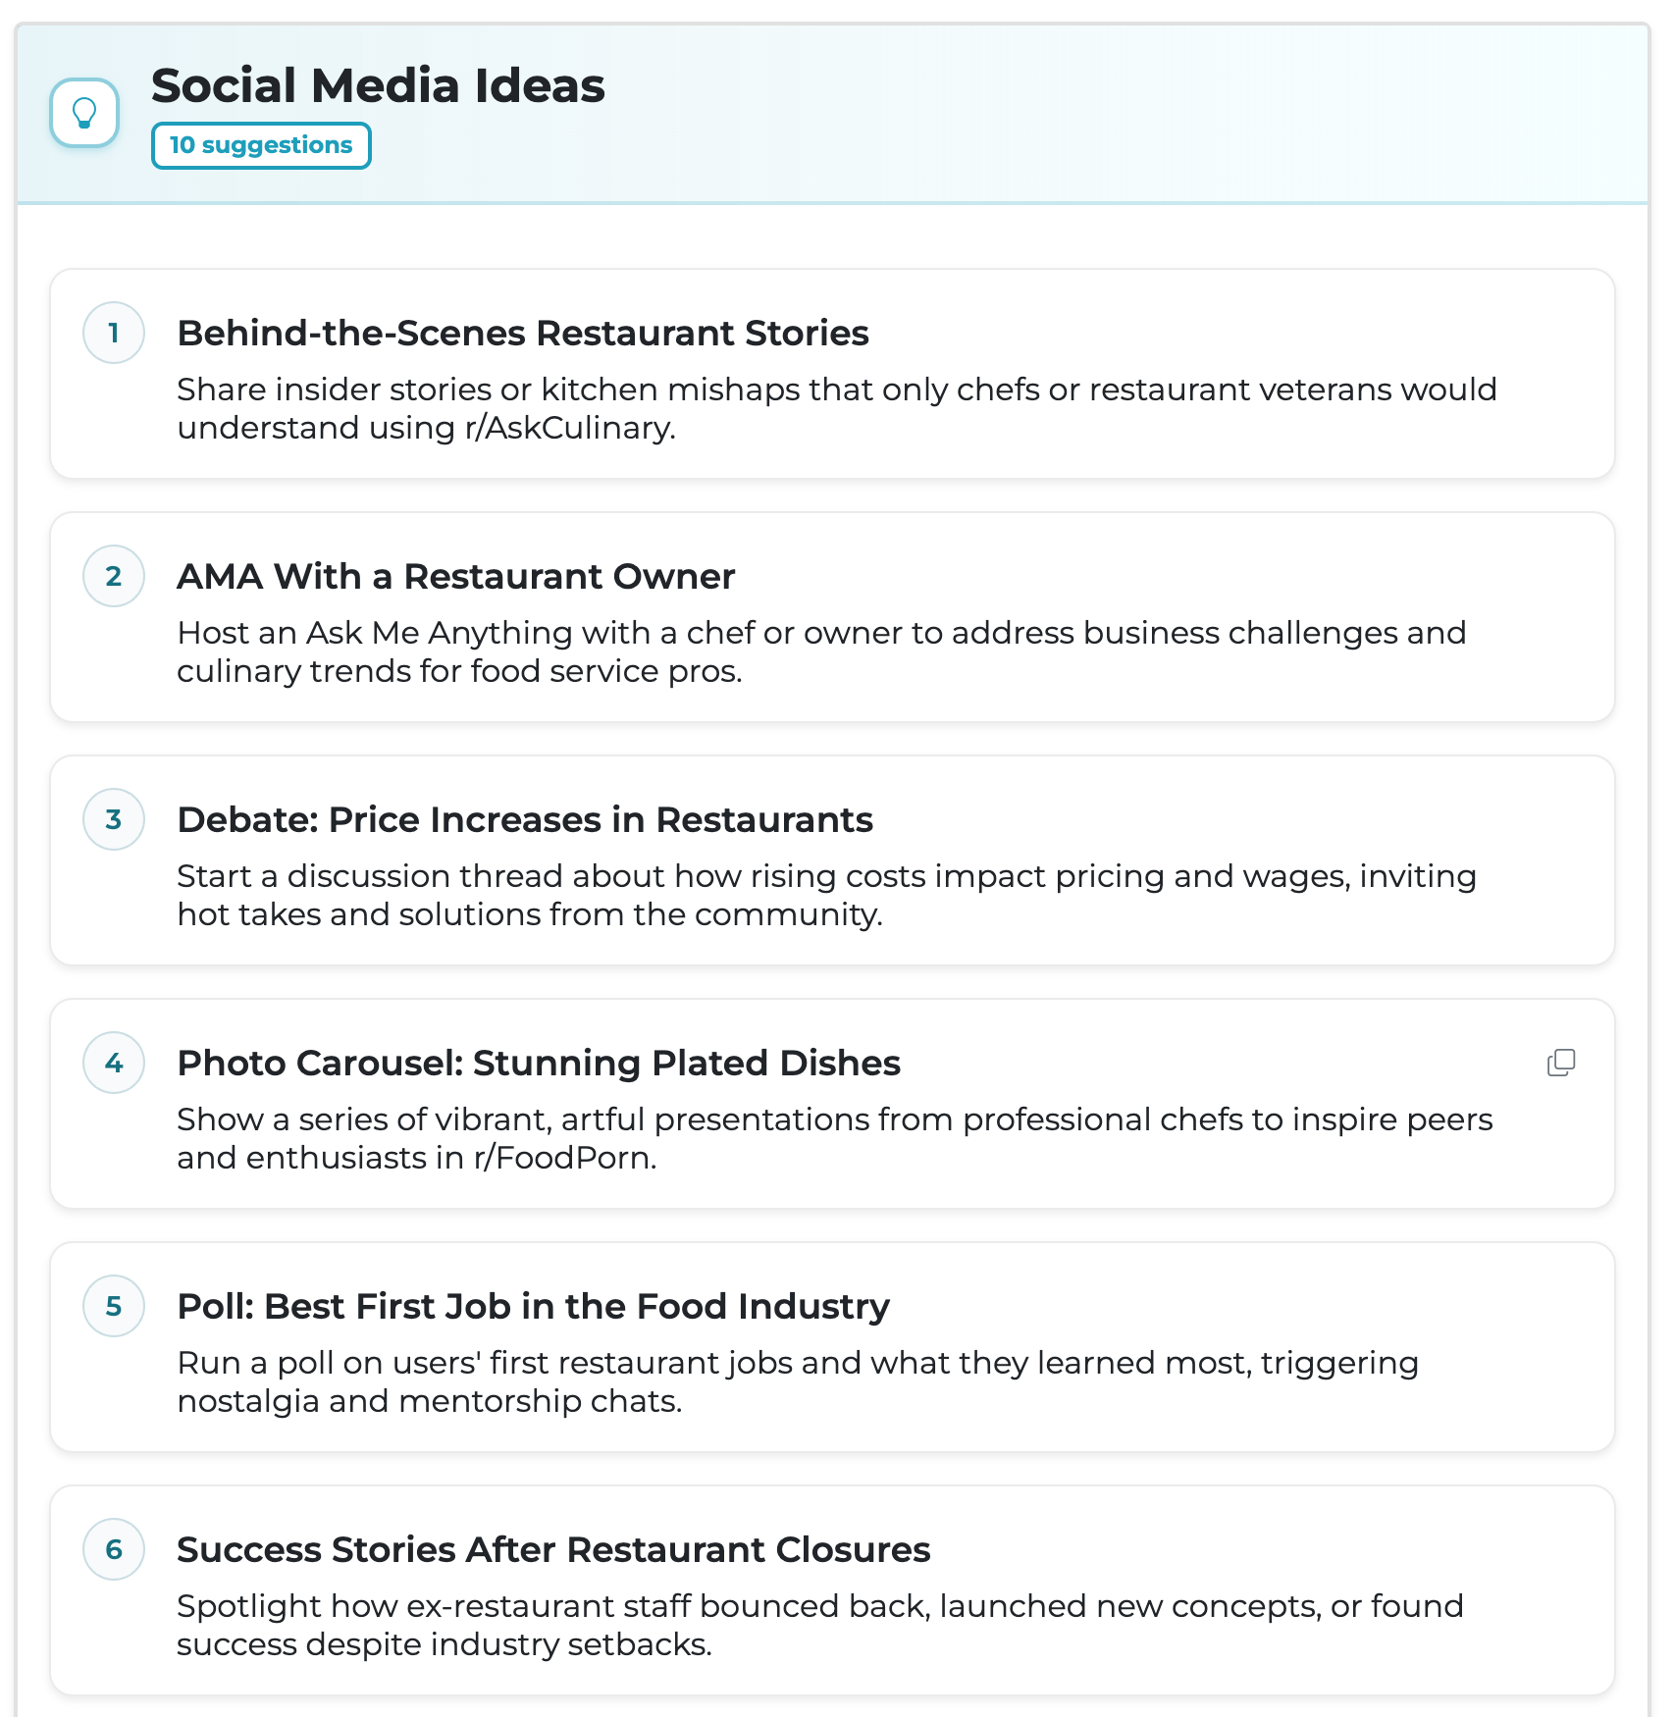Click the number 4 circle on Photo Carousel card
The image size is (1674, 1717).
pos(114,1063)
